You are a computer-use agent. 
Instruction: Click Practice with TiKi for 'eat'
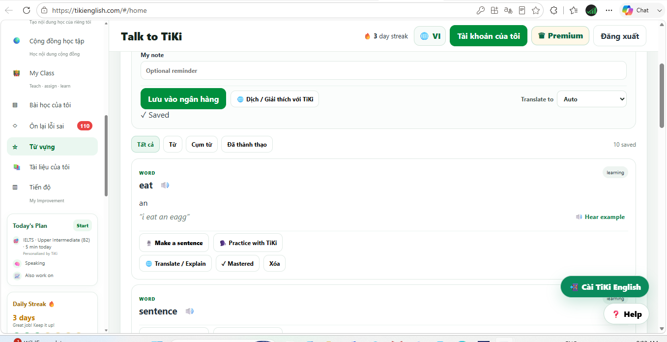click(248, 243)
